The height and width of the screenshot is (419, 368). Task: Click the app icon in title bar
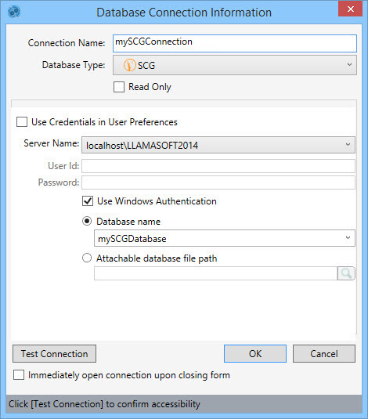[x=14, y=12]
